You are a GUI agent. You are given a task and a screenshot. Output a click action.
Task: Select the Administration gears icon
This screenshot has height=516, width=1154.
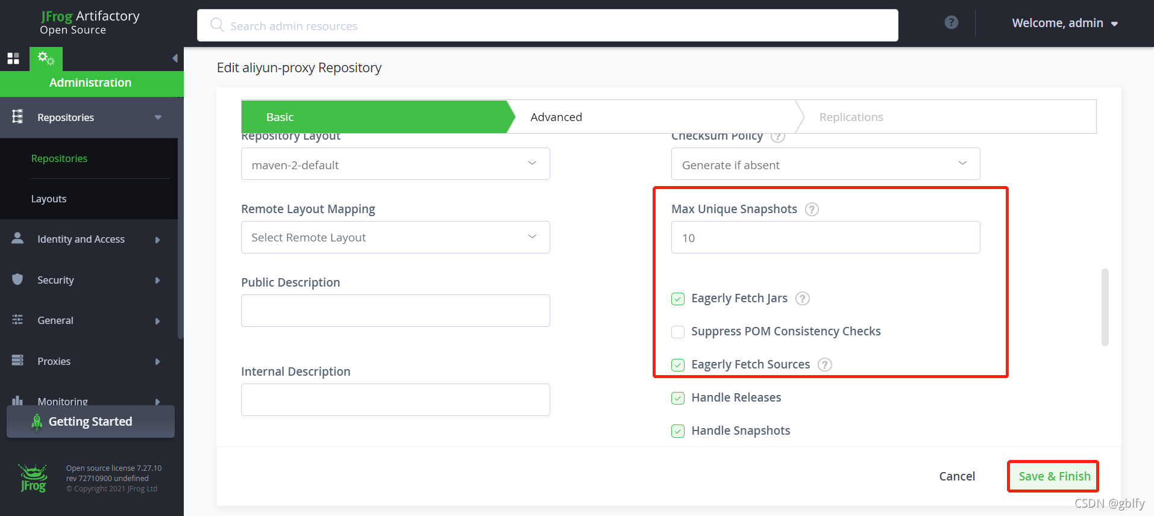coord(46,58)
